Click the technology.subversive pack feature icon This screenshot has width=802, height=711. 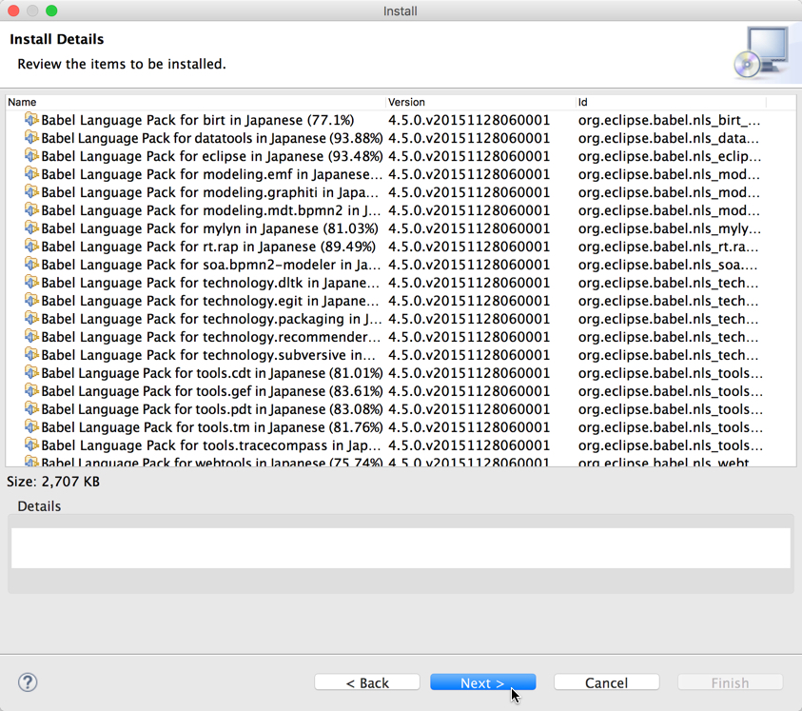(x=31, y=355)
